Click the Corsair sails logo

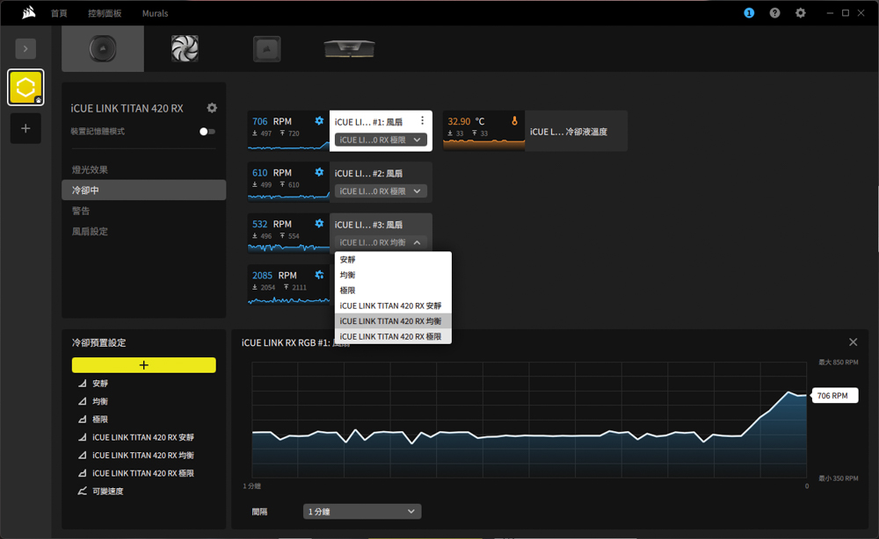29,12
